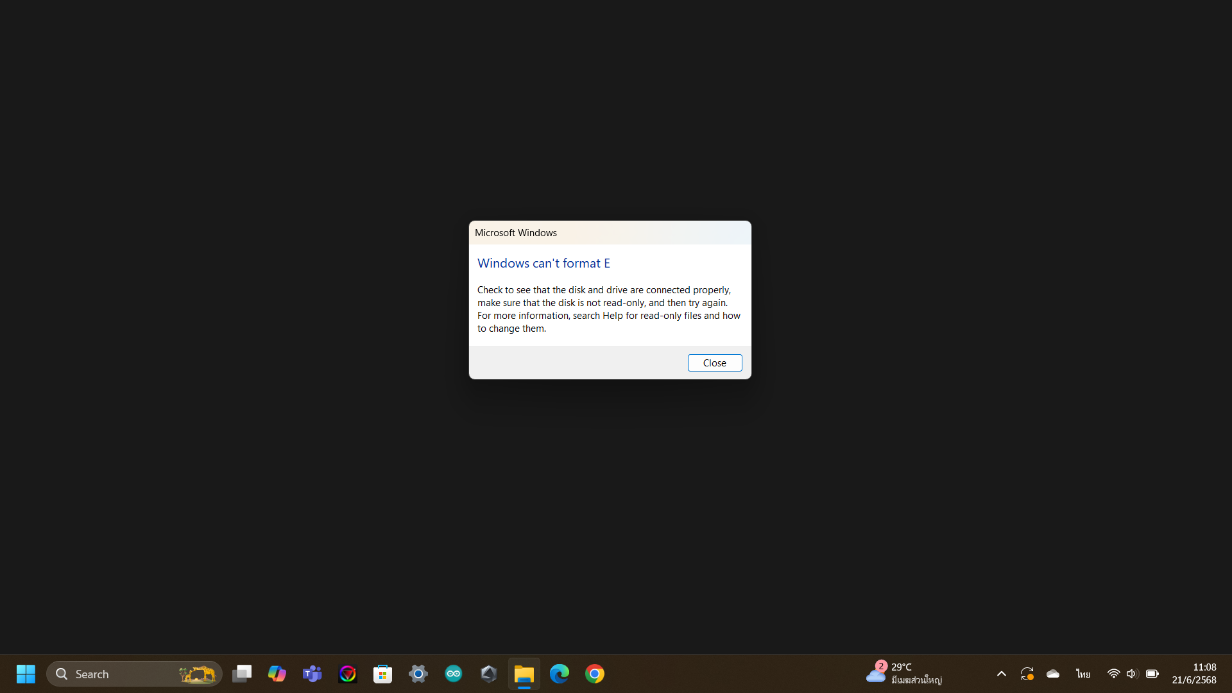Open Microsoft Store from the taskbar
1232x693 pixels.
coord(383,674)
